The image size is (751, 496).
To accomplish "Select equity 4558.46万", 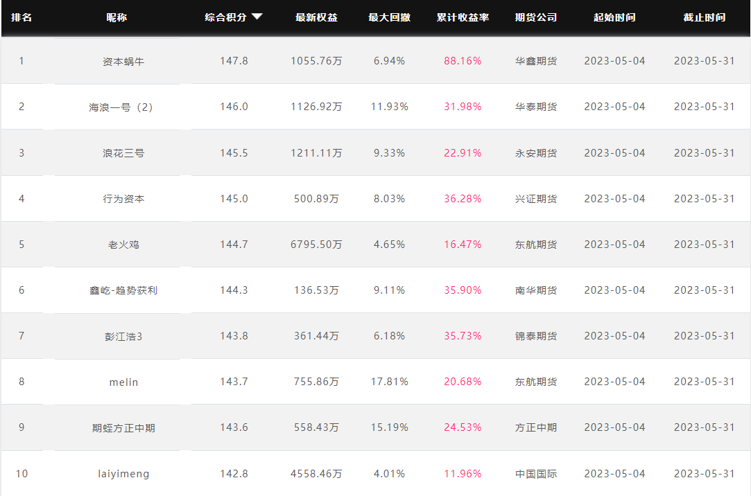I will point(316,474).
